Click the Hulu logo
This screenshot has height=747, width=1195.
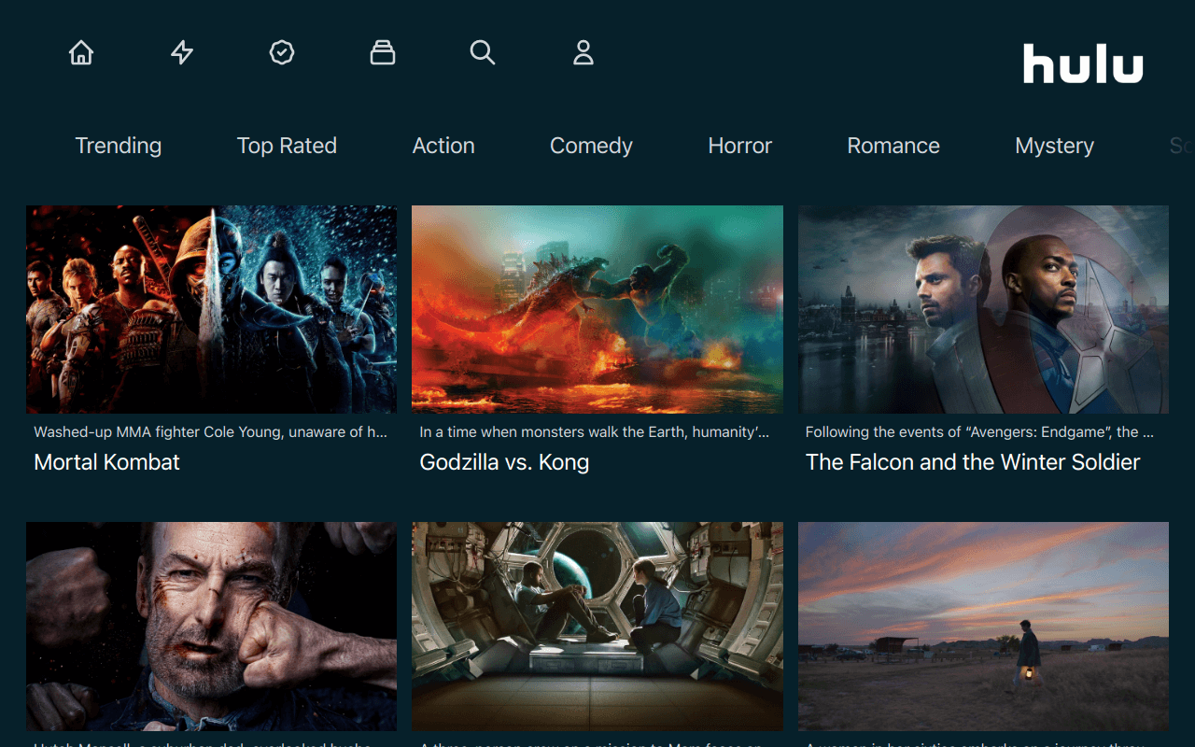click(x=1082, y=63)
